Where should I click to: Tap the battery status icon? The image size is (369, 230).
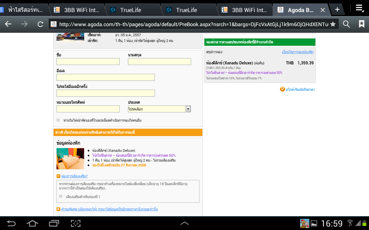[x=364, y=223]
